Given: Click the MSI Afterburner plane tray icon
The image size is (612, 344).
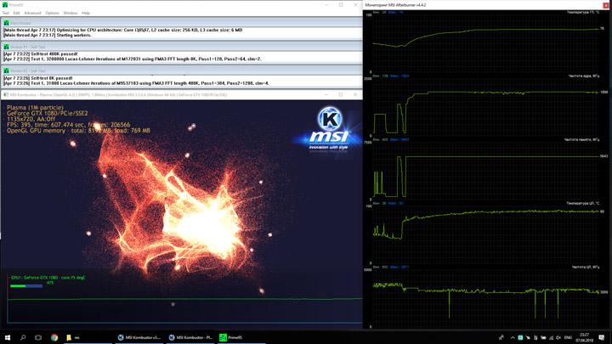Looking at the screenshot, I should click(528, 337).
